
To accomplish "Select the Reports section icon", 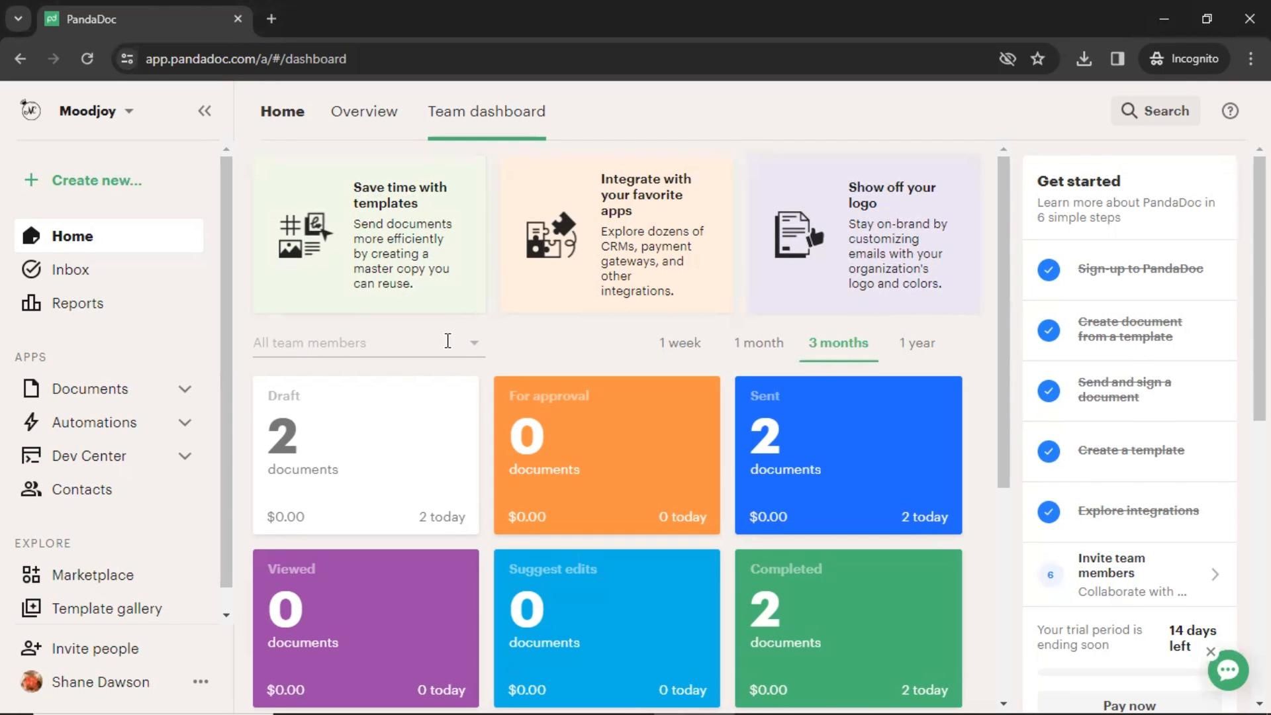I will (x=30, y=303).
